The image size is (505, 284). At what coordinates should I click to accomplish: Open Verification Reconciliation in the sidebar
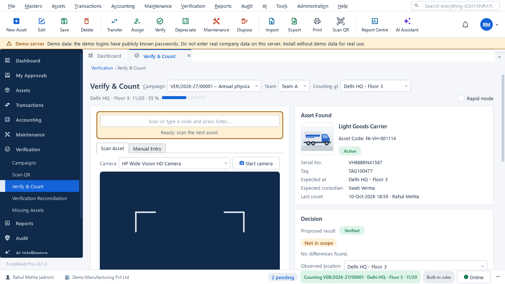pos(40,198)
